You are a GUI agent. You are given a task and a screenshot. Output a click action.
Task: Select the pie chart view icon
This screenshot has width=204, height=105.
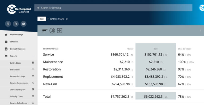[52, 31]
